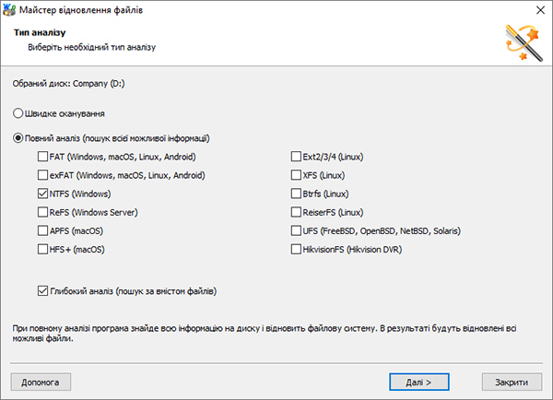Check the UFS (FreeBSD, OpenBSD) box
Screen dimensions: 553x400
tap(296, 230)
